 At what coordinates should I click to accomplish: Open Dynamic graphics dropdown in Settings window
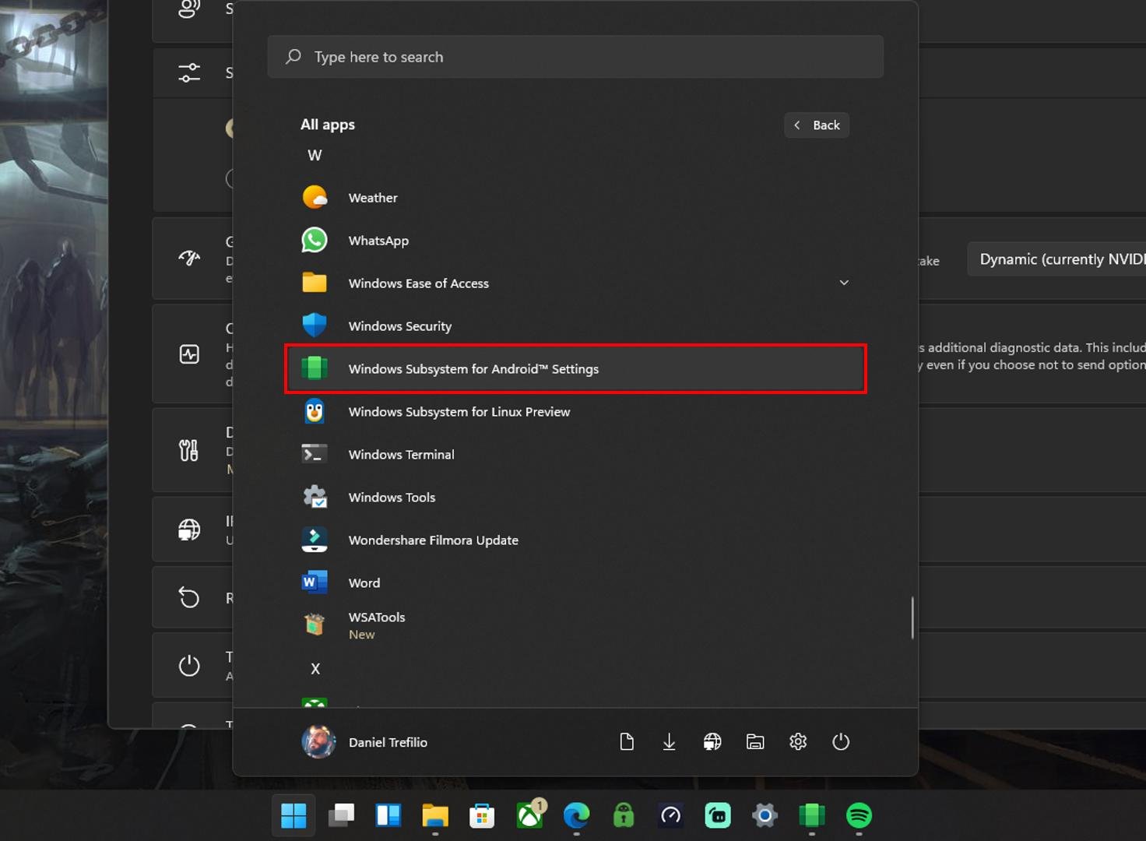tap(1056, 259)
